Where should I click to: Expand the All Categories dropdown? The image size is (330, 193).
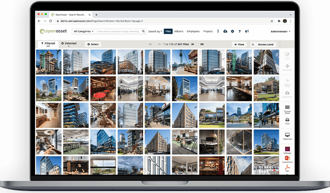tap(83, 31)
